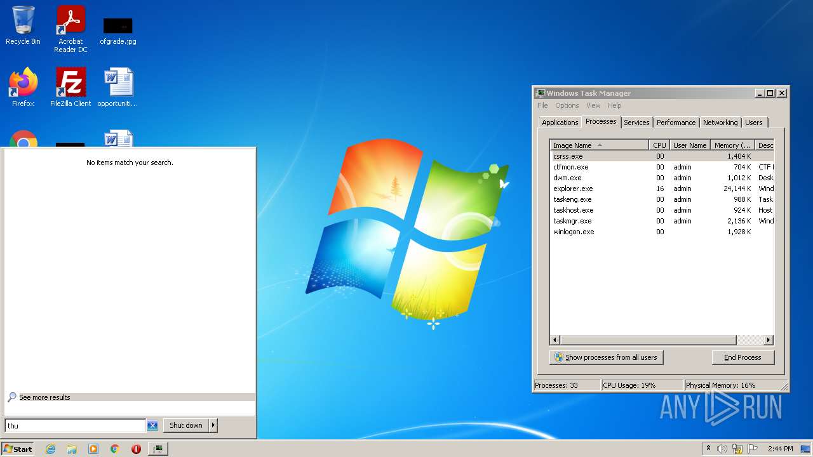Switch to the Processes tab
This screenshot has width=813, height=457.
(x=601, y=121)
